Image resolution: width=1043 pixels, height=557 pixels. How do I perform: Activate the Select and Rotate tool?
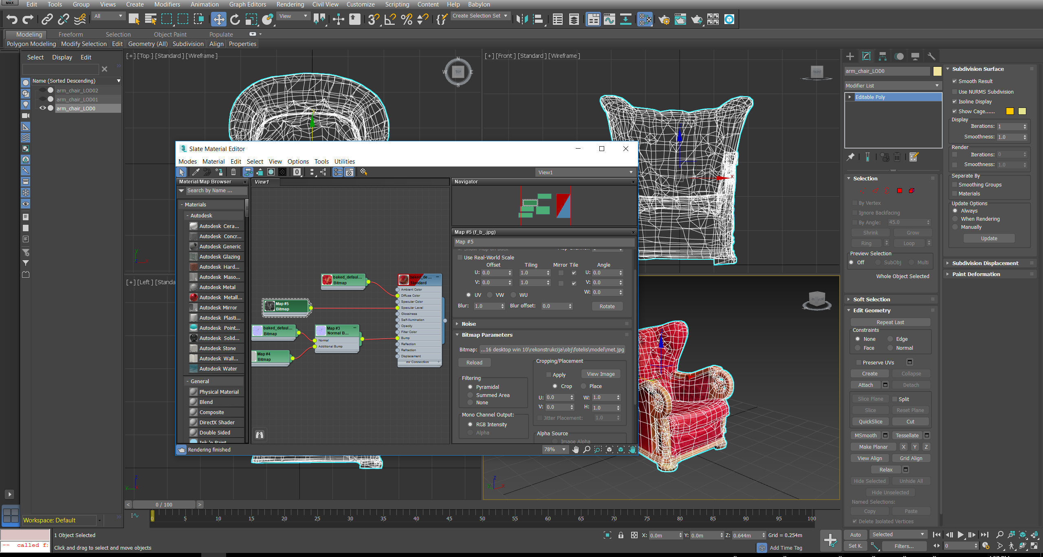pyautogui.click(x=235, y=19)
